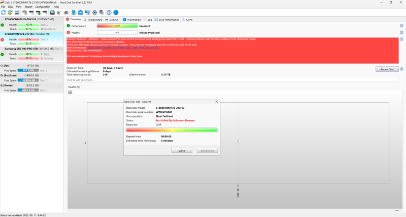406x217 pixels.
Task: Open Configuration with the blue gear icon
Action: coord(95,12)
